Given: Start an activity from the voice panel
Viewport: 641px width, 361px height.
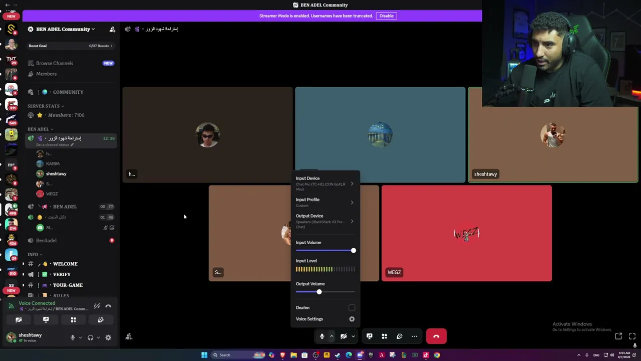Looking at the screenshot, I should [x=73, y=320].
